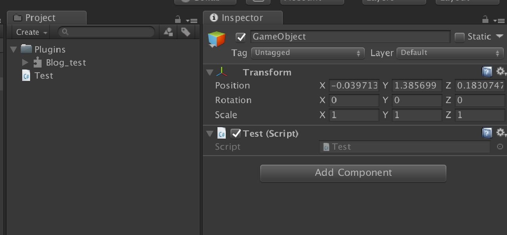Open the Create dropdown in Project panel
Screen dimensions: 507x235
point(32,32)
